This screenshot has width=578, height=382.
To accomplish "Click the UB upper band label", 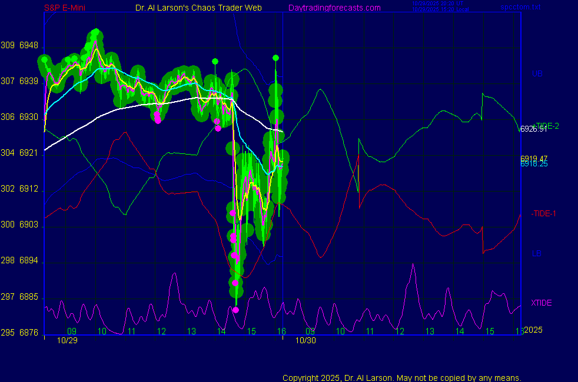I will (x=537, y=74).
